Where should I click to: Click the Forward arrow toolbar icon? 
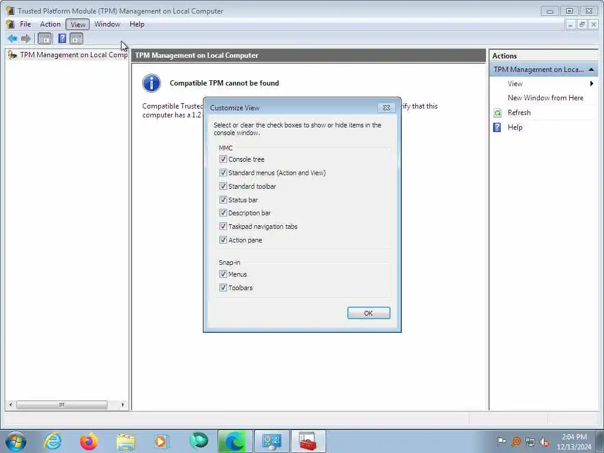26,38
